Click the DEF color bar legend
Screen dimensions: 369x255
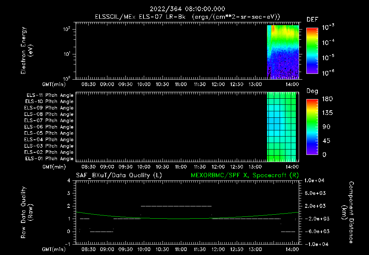(312, 51)
